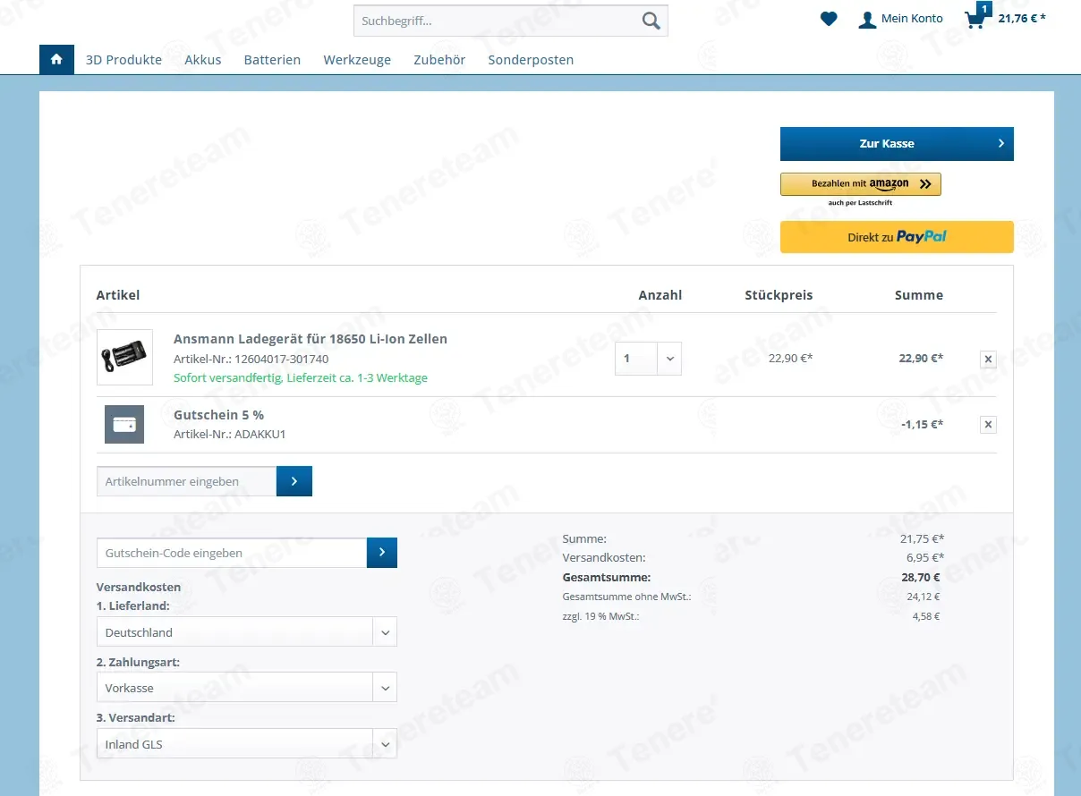Remove the Ansmann Ladegerät from the cart
The image size is (1081, 796).
[x=988, y=359]
